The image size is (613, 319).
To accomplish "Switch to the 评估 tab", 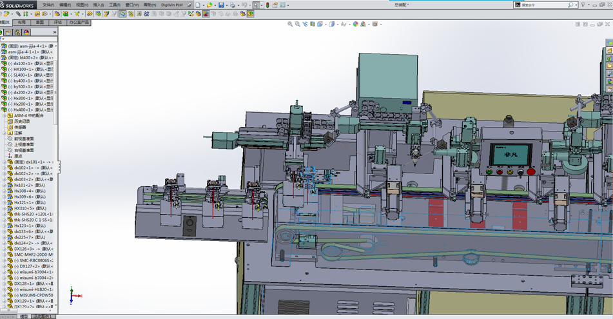I will tap(57, 22).
